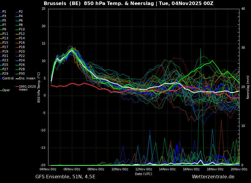
Task: Click the Wetterzentrale.de text
Action: click(x=213, y=177)
